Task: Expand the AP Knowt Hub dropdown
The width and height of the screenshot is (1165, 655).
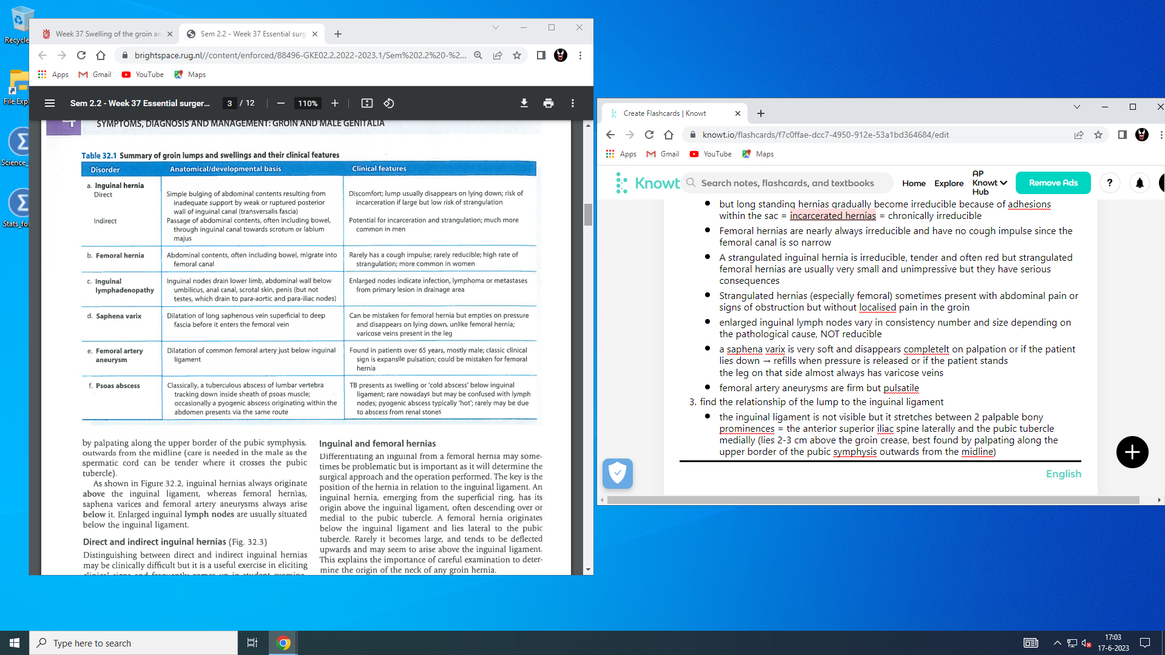Action: coord(990,183)
